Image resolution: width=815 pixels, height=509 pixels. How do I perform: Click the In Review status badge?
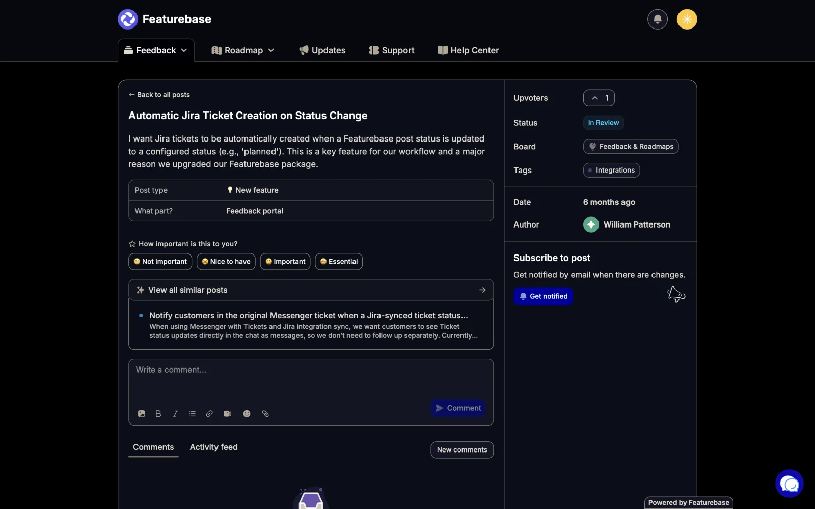604,123
